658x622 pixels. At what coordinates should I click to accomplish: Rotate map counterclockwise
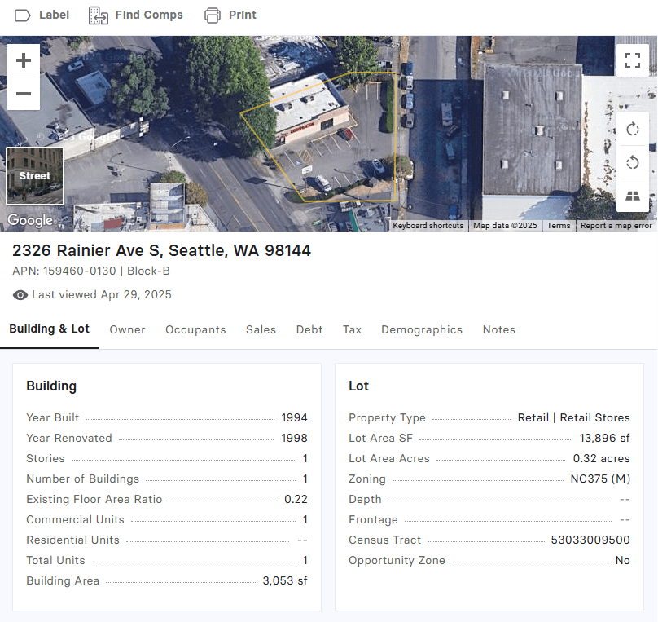click(632, 163)
